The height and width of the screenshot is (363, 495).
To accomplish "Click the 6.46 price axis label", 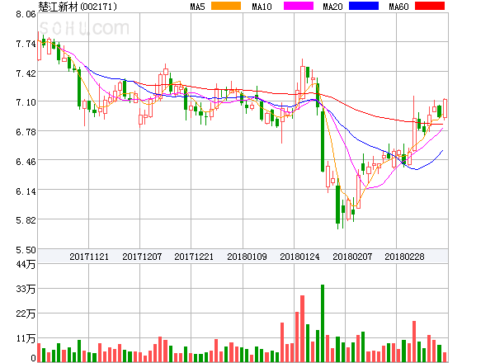I will [x=26, y=162].
